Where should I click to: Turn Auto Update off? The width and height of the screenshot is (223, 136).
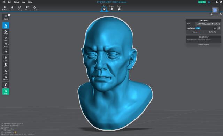(x=219, y=28)
